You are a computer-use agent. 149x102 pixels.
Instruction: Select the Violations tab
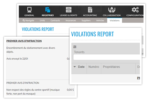[114, 20]
